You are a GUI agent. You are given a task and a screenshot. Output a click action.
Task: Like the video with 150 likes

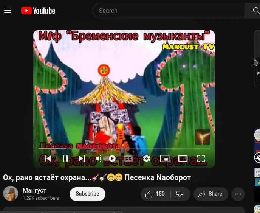tap(155, 194)
